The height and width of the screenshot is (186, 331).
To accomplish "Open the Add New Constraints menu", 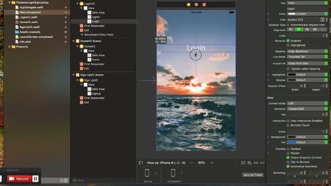I will 256,163.
